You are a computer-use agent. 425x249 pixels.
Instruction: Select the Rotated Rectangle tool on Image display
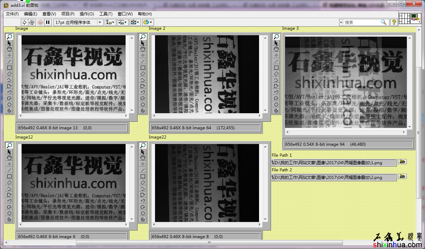pyautogui.click(x=10, y=74)
